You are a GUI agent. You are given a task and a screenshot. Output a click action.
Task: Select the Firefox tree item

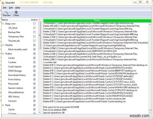tap(9, 54)
